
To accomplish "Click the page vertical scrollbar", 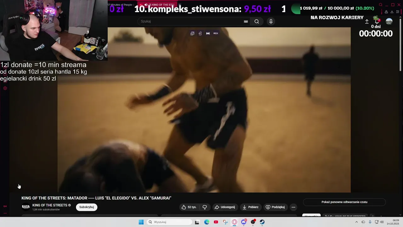I will click(x=400, y=44).
